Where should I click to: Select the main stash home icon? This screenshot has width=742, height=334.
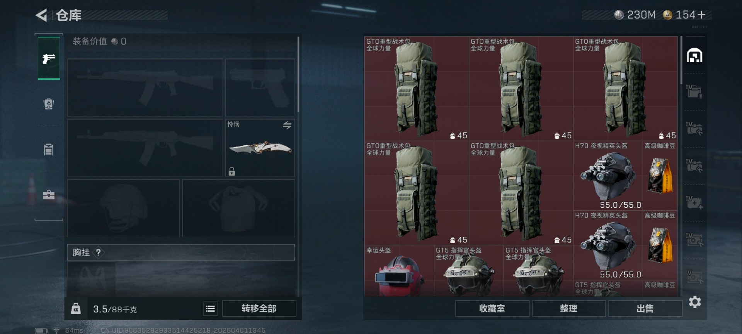pos(694,56)
